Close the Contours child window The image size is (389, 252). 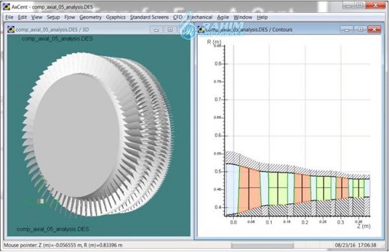tap(374, 30)
